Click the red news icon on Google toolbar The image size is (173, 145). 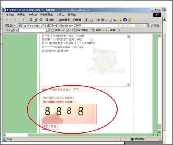click(68, 30)
